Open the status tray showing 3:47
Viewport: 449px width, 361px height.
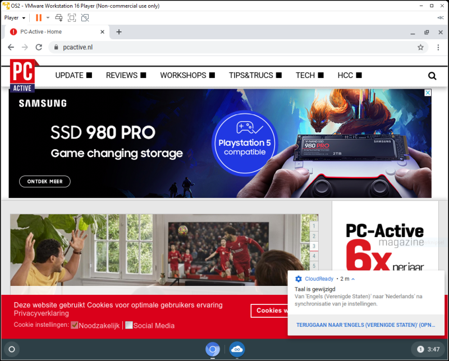pos(429,349)
